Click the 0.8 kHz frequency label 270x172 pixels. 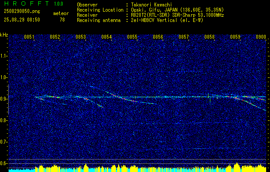[x=4, y=120]
